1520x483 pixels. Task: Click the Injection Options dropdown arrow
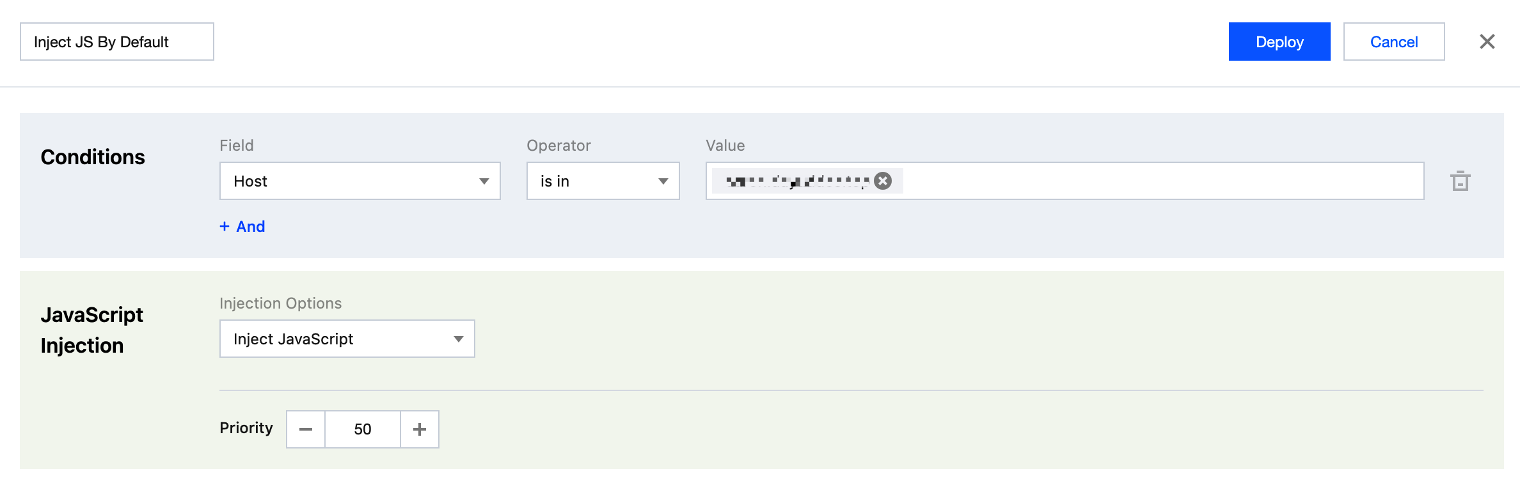point(459,339)
